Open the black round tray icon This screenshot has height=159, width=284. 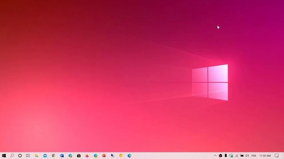click(x=221, y=155)
